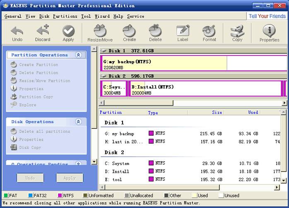289x208 pixels.
Task: Open the Partitions menu
Action: point(65,17)
